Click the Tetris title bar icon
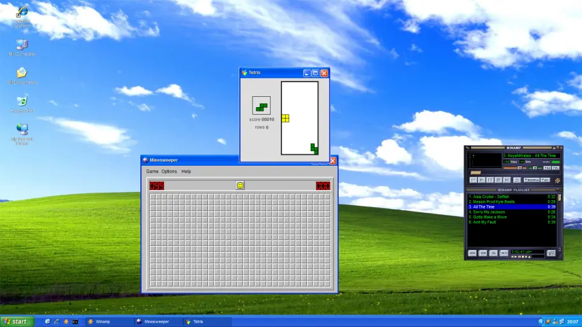The height and width of the screenshot is (327, 582). pos(244,73)
